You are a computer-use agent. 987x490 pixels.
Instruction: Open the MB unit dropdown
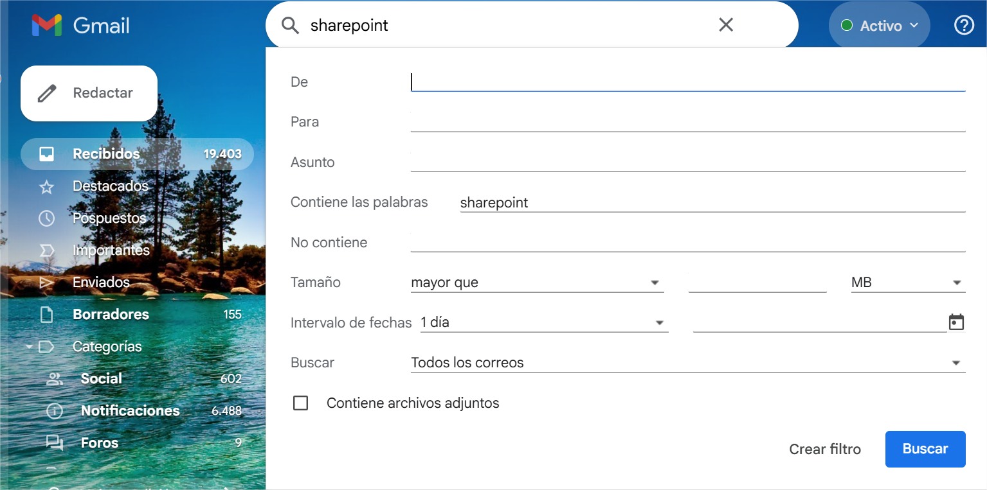[908, 283]
